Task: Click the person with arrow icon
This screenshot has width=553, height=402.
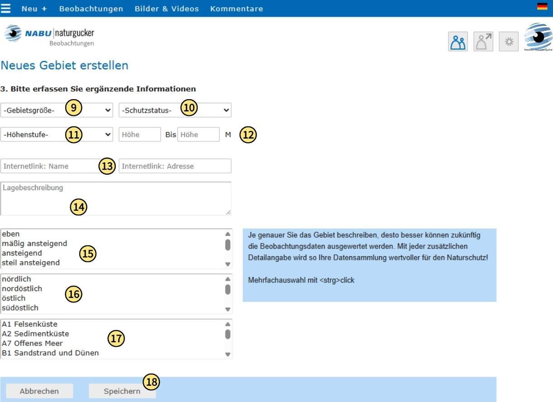Action: coord(483,42)
